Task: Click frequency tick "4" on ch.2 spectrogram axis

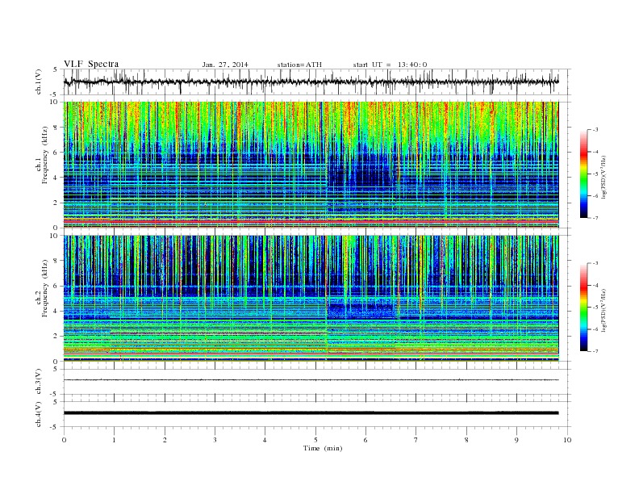Action: click(x=56, y=311)
